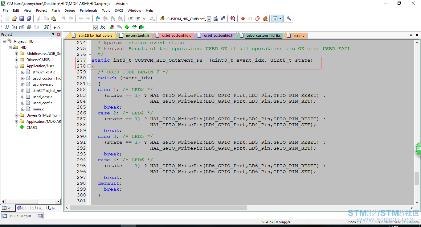Open the HID target selection dropdown
421x227 pixels.
pos(95,27)
